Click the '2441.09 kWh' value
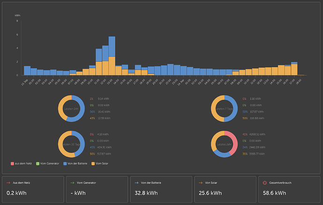Screen dimensions: 323x205 coord(257,147)
